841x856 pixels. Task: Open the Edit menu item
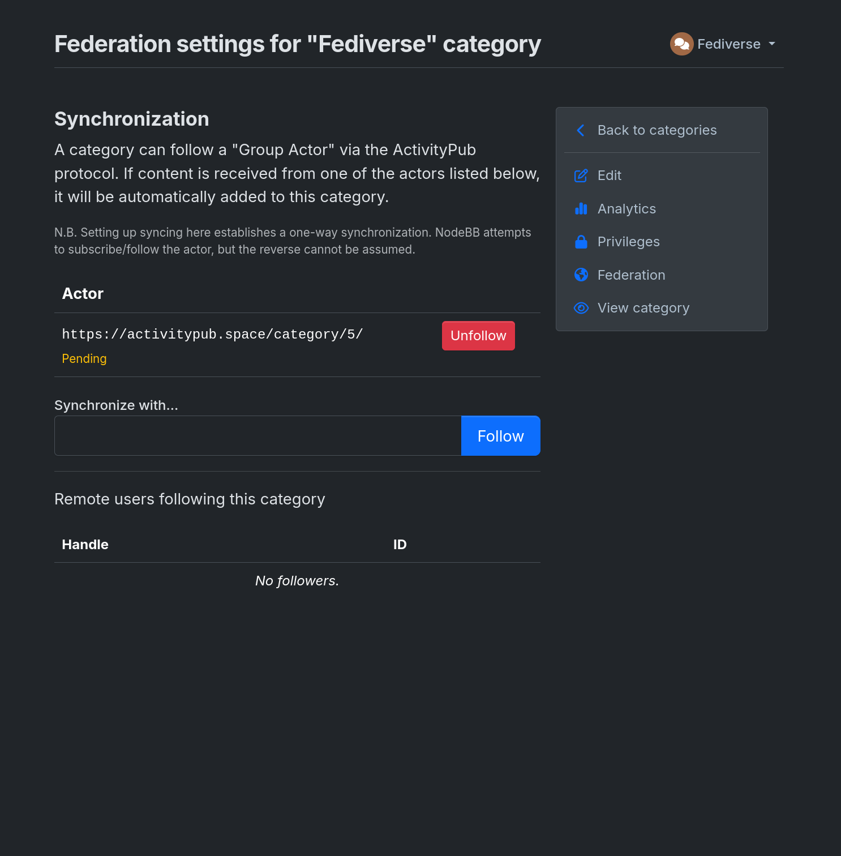[609, 176]
